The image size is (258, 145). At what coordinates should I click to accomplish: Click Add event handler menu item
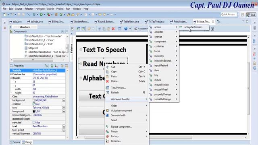127,99
